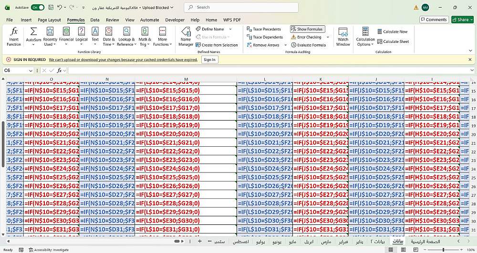Click the Insert Function icon
The image size is (477, 253).
14,31
